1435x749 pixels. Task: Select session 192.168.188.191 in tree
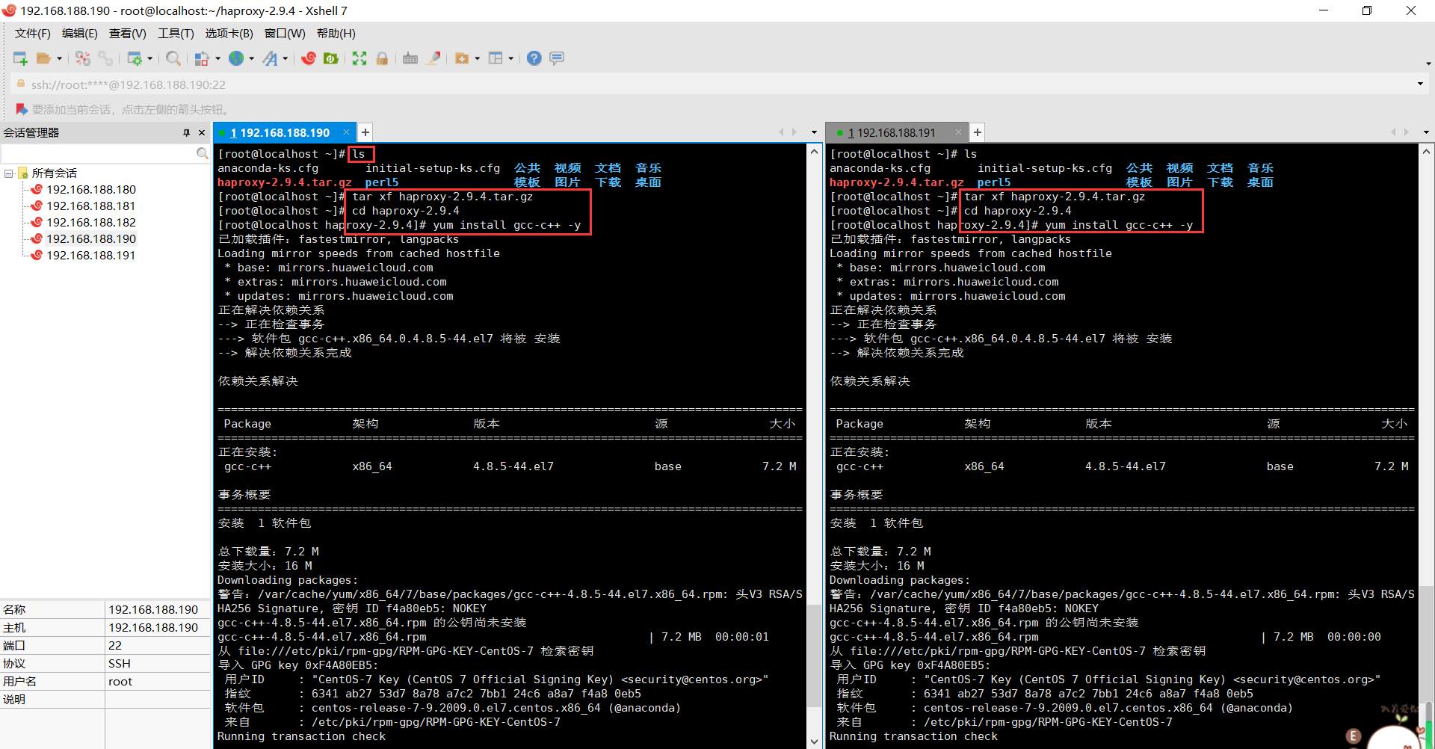pos(91,256)
